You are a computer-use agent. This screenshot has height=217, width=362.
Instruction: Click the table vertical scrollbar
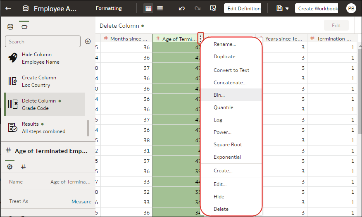click(360, 90)
